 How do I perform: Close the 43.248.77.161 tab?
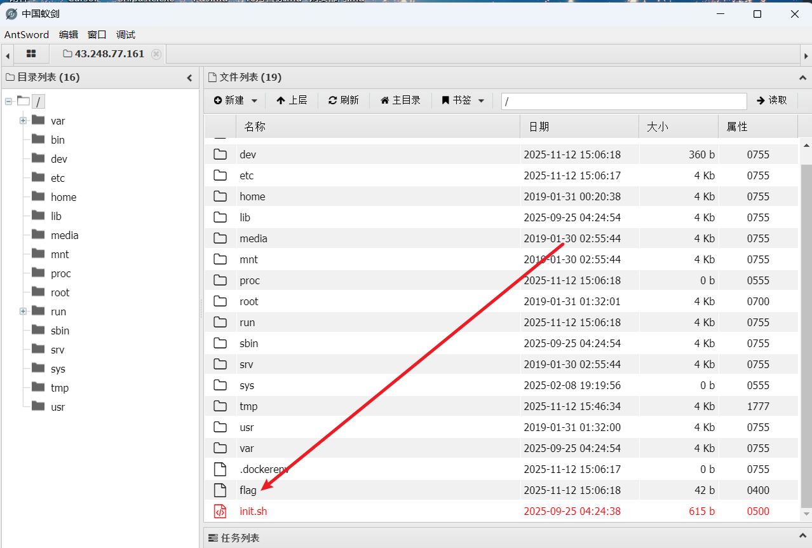156,54
